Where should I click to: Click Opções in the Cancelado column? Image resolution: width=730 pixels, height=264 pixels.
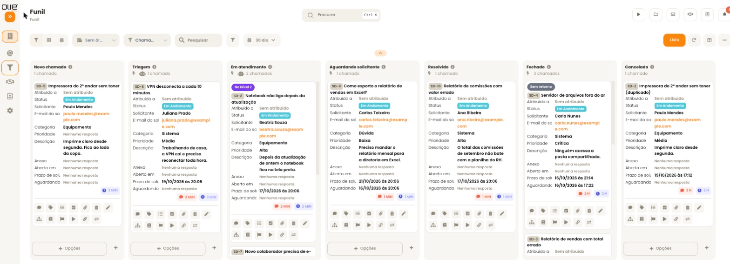click(660, 248)
